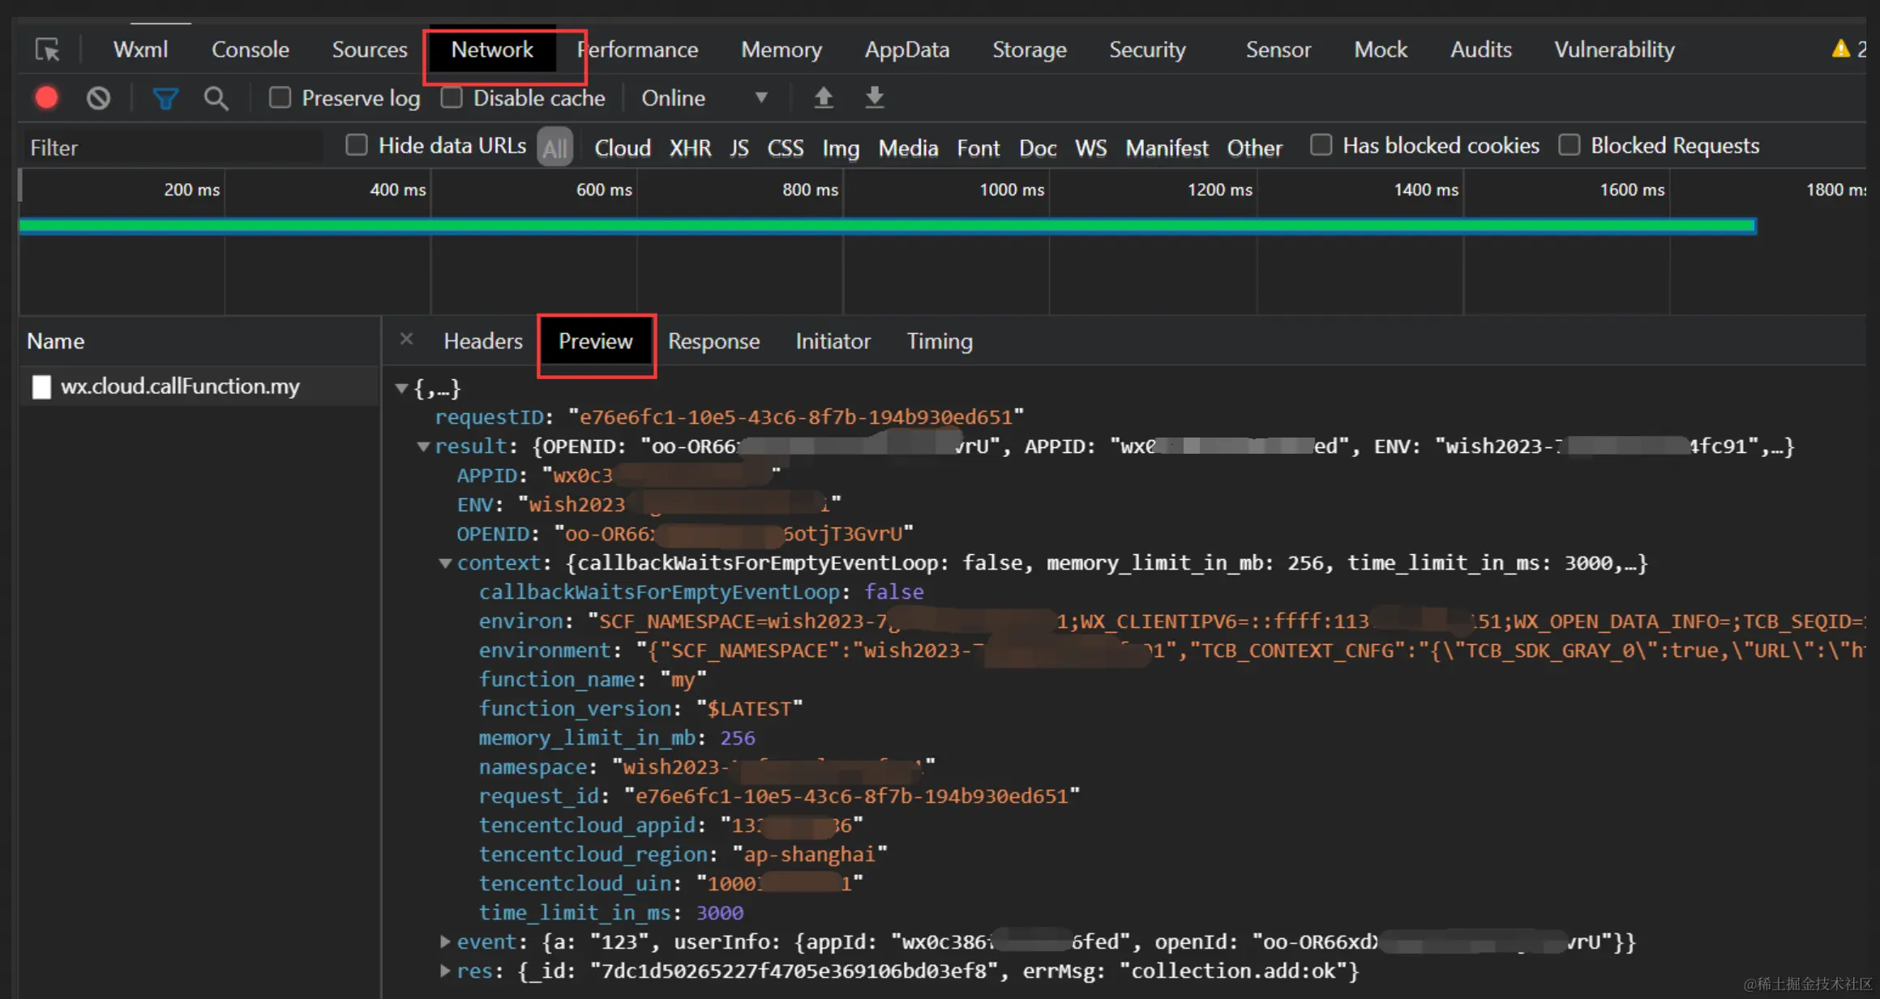Image resolution: width=1880 pixels, height=999 pixels.
Task: Open the Response tab
Action: tap(713, 341)
